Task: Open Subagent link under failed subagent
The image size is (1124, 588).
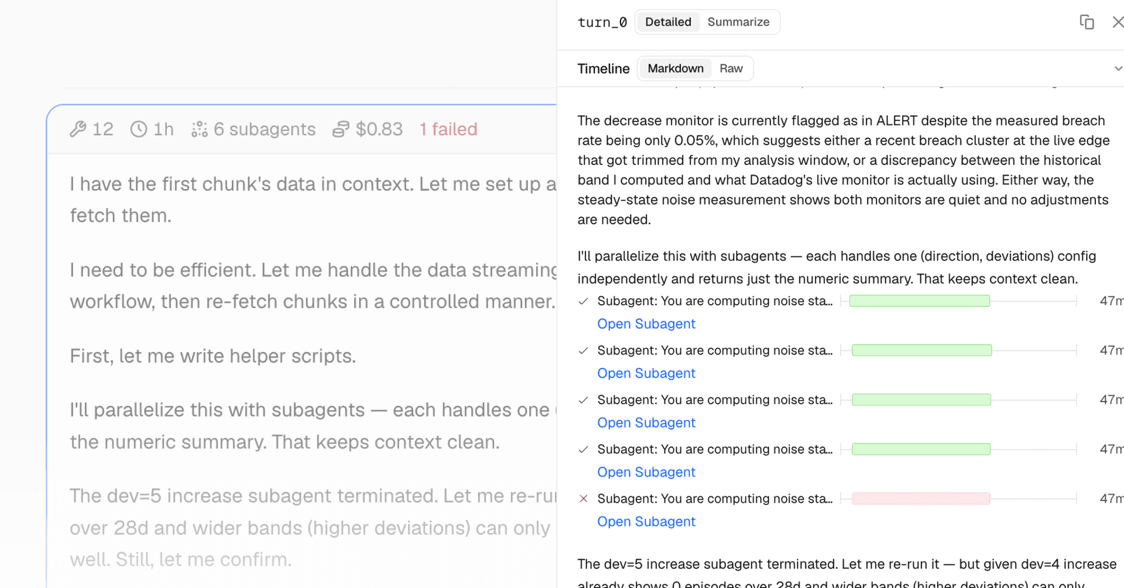Action: click(646, 521)
